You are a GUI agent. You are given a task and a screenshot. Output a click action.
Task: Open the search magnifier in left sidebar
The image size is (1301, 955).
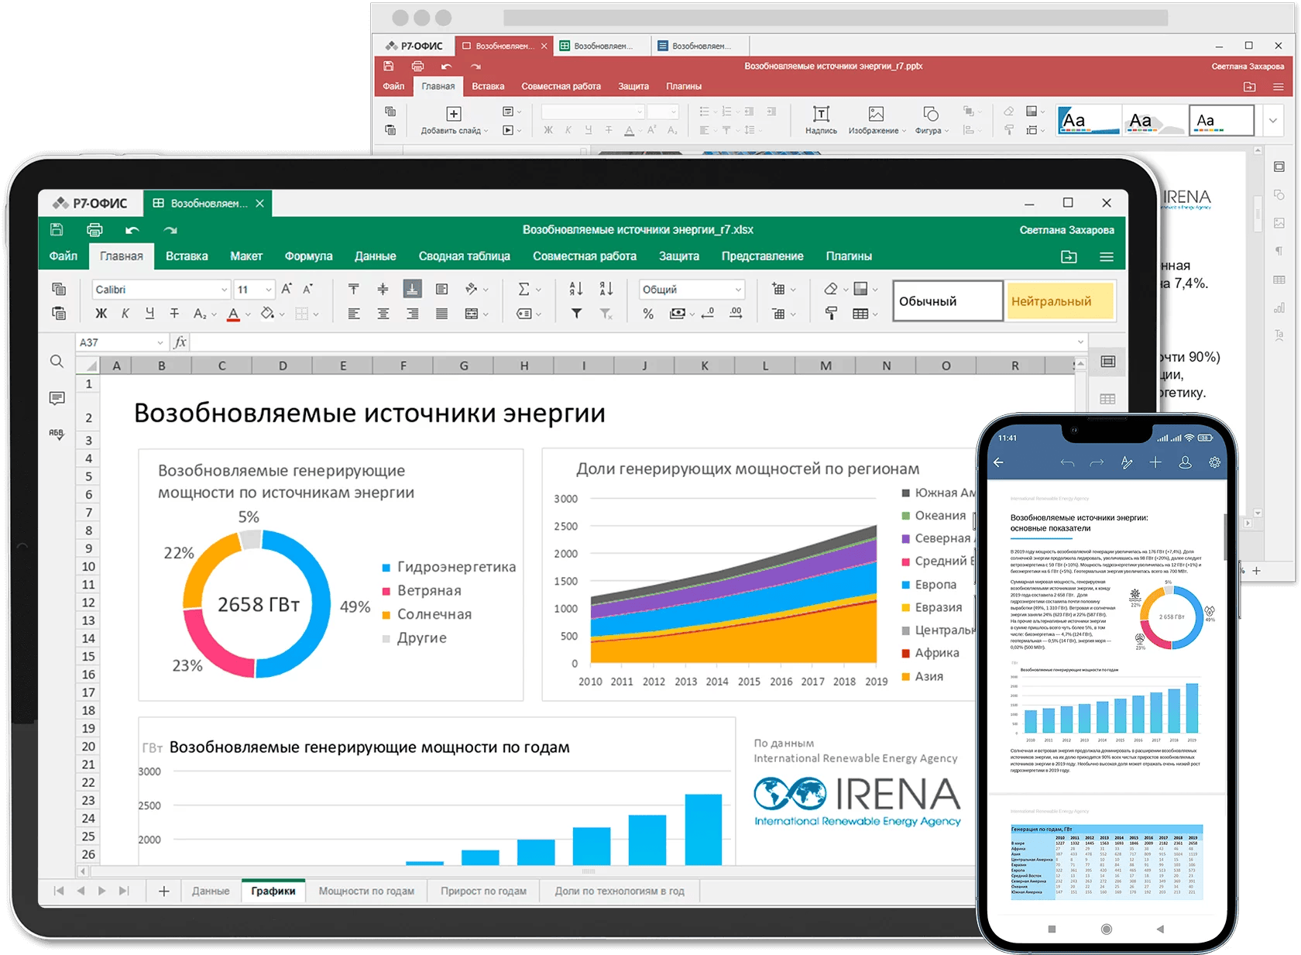click(57, 362)
